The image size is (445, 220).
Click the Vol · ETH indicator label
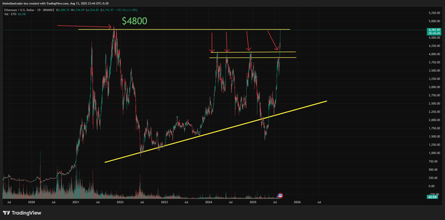[x=10, y=14]
